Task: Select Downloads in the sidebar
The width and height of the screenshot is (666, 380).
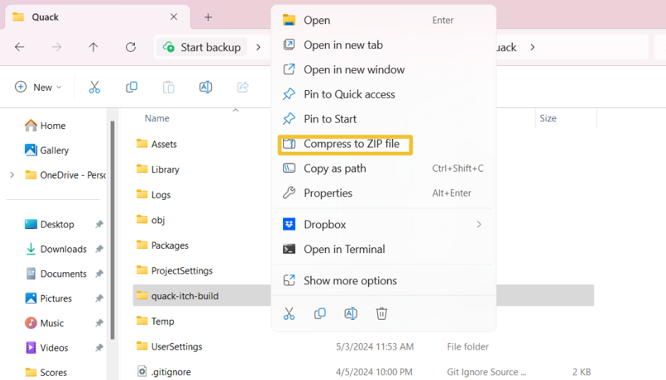Action: click(x=63, y=250)
